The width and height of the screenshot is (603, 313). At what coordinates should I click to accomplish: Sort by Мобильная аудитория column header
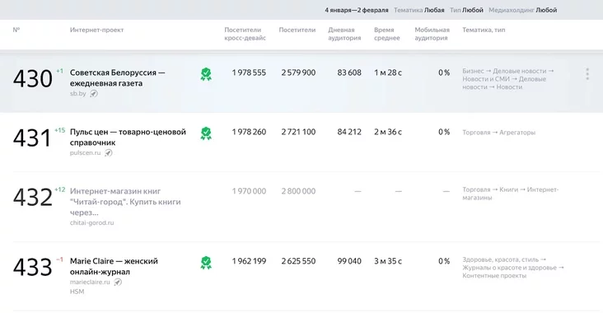click(x=432, y=34)
